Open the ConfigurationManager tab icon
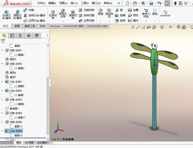The height and width of the screenshot is (148, 193). [x=20, y=36]
